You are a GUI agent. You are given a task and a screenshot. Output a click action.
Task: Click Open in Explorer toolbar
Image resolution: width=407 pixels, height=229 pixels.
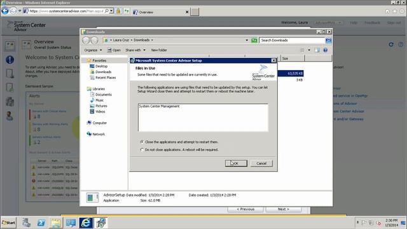[114, 50]
